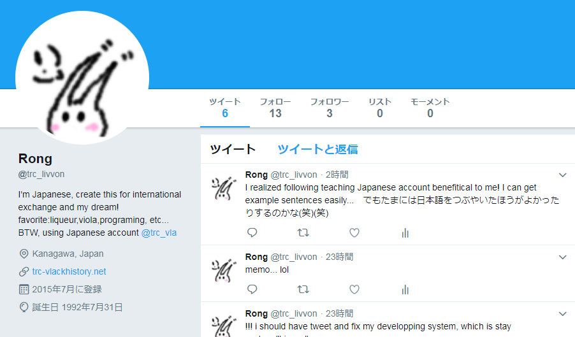Expand chevron menu on third tweet
This screenshot has height=337, width=575.
click(x=562, y=314)
